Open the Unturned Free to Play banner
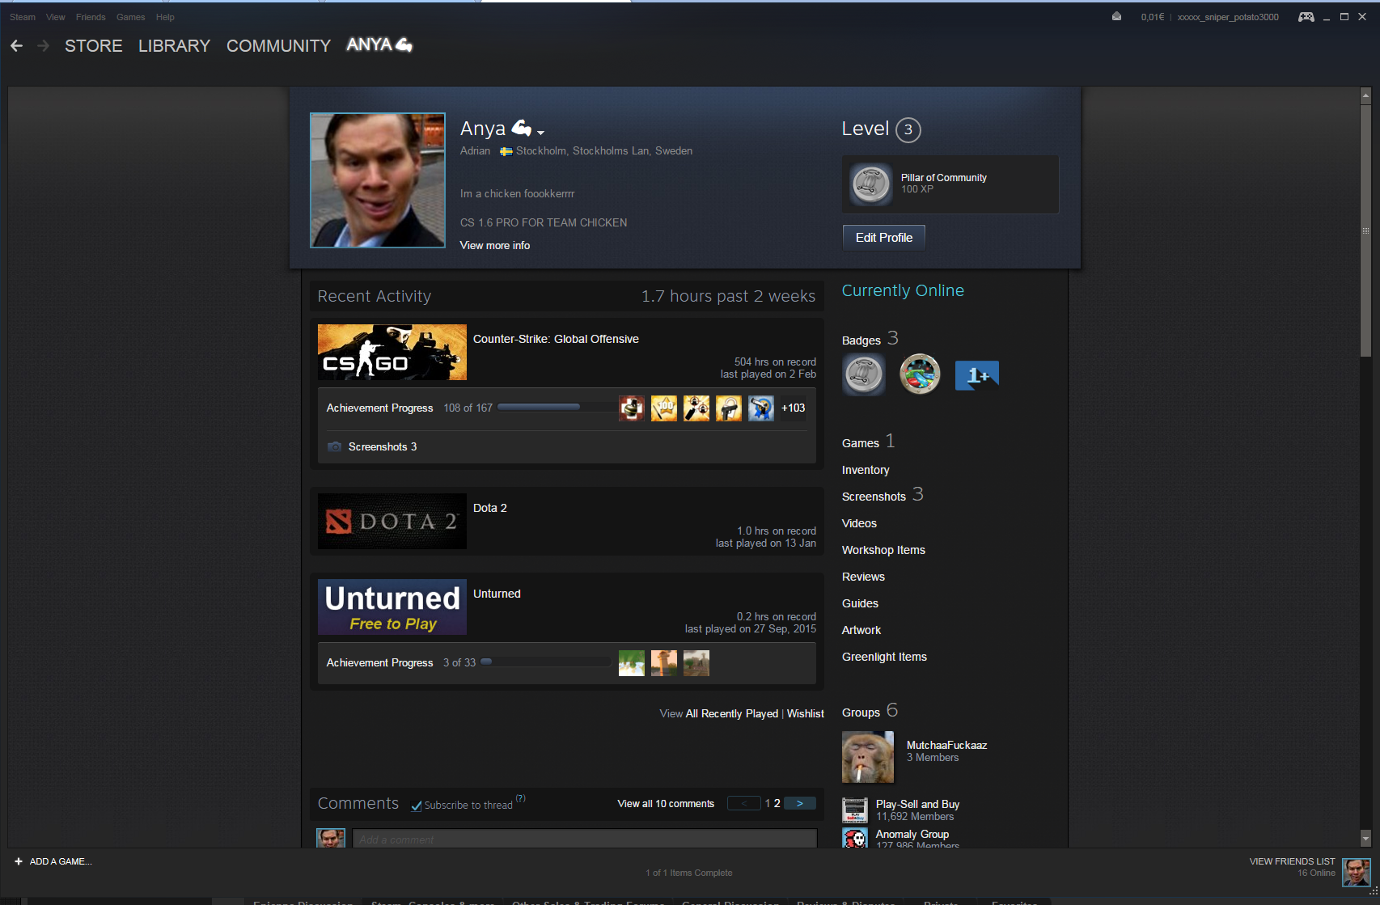 pos(392,607)
